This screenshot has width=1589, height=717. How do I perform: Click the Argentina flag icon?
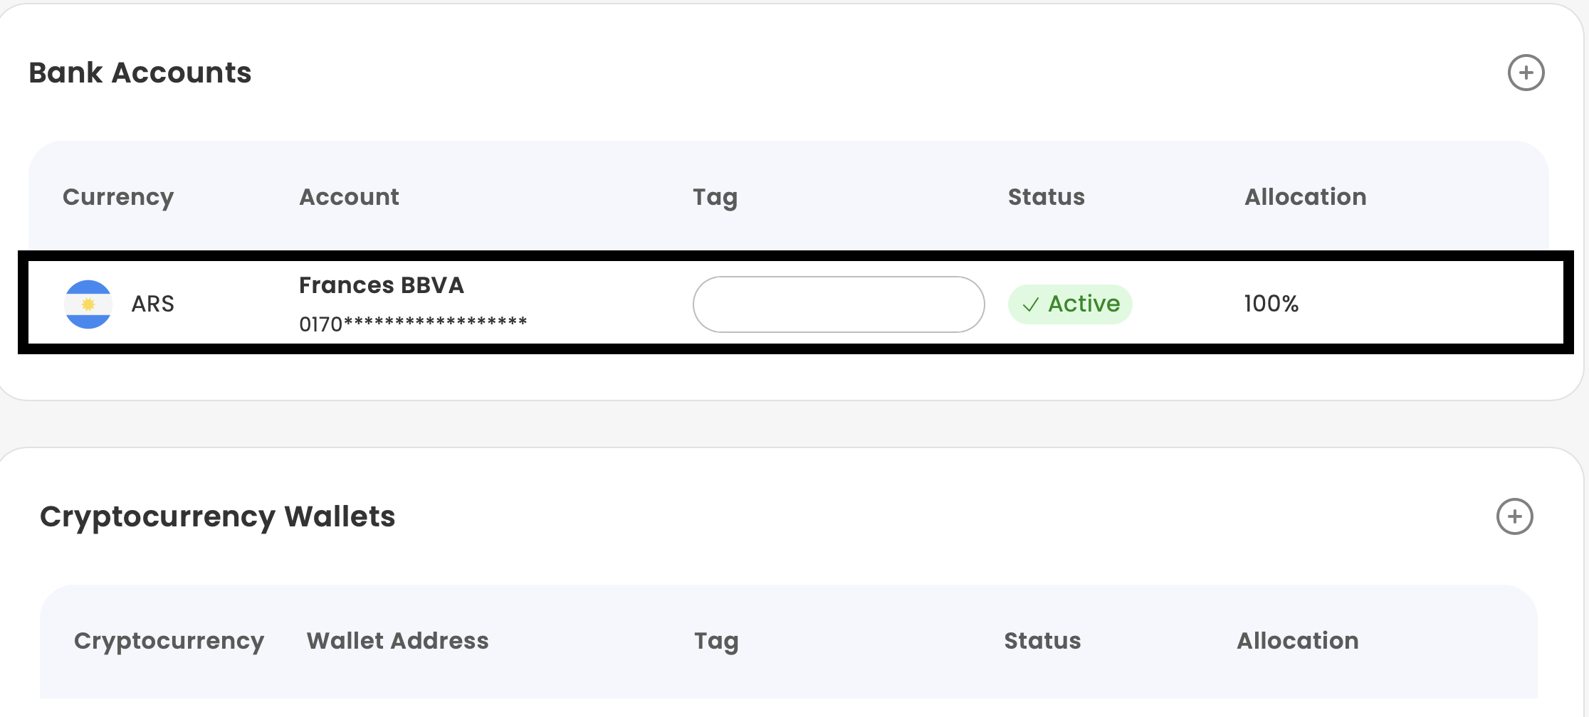click(88, 304)
